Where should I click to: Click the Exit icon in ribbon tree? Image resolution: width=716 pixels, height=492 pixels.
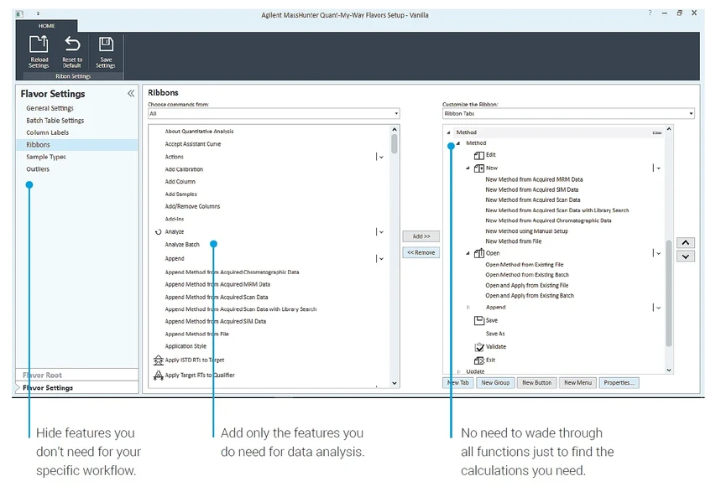(479, 360)
